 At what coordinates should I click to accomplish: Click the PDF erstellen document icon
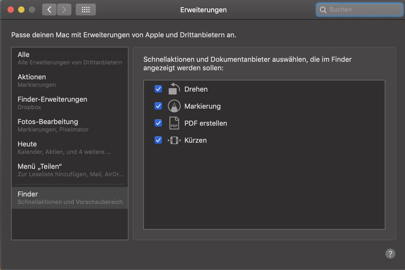[x=174, y=123]
